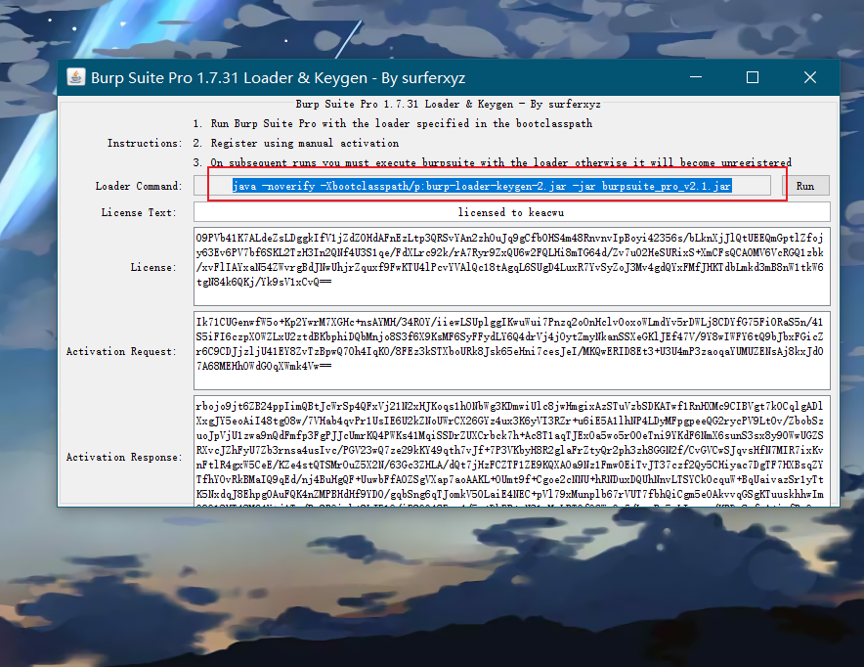
Task: Click the 'Loader Command:' label
Action: 139,187
